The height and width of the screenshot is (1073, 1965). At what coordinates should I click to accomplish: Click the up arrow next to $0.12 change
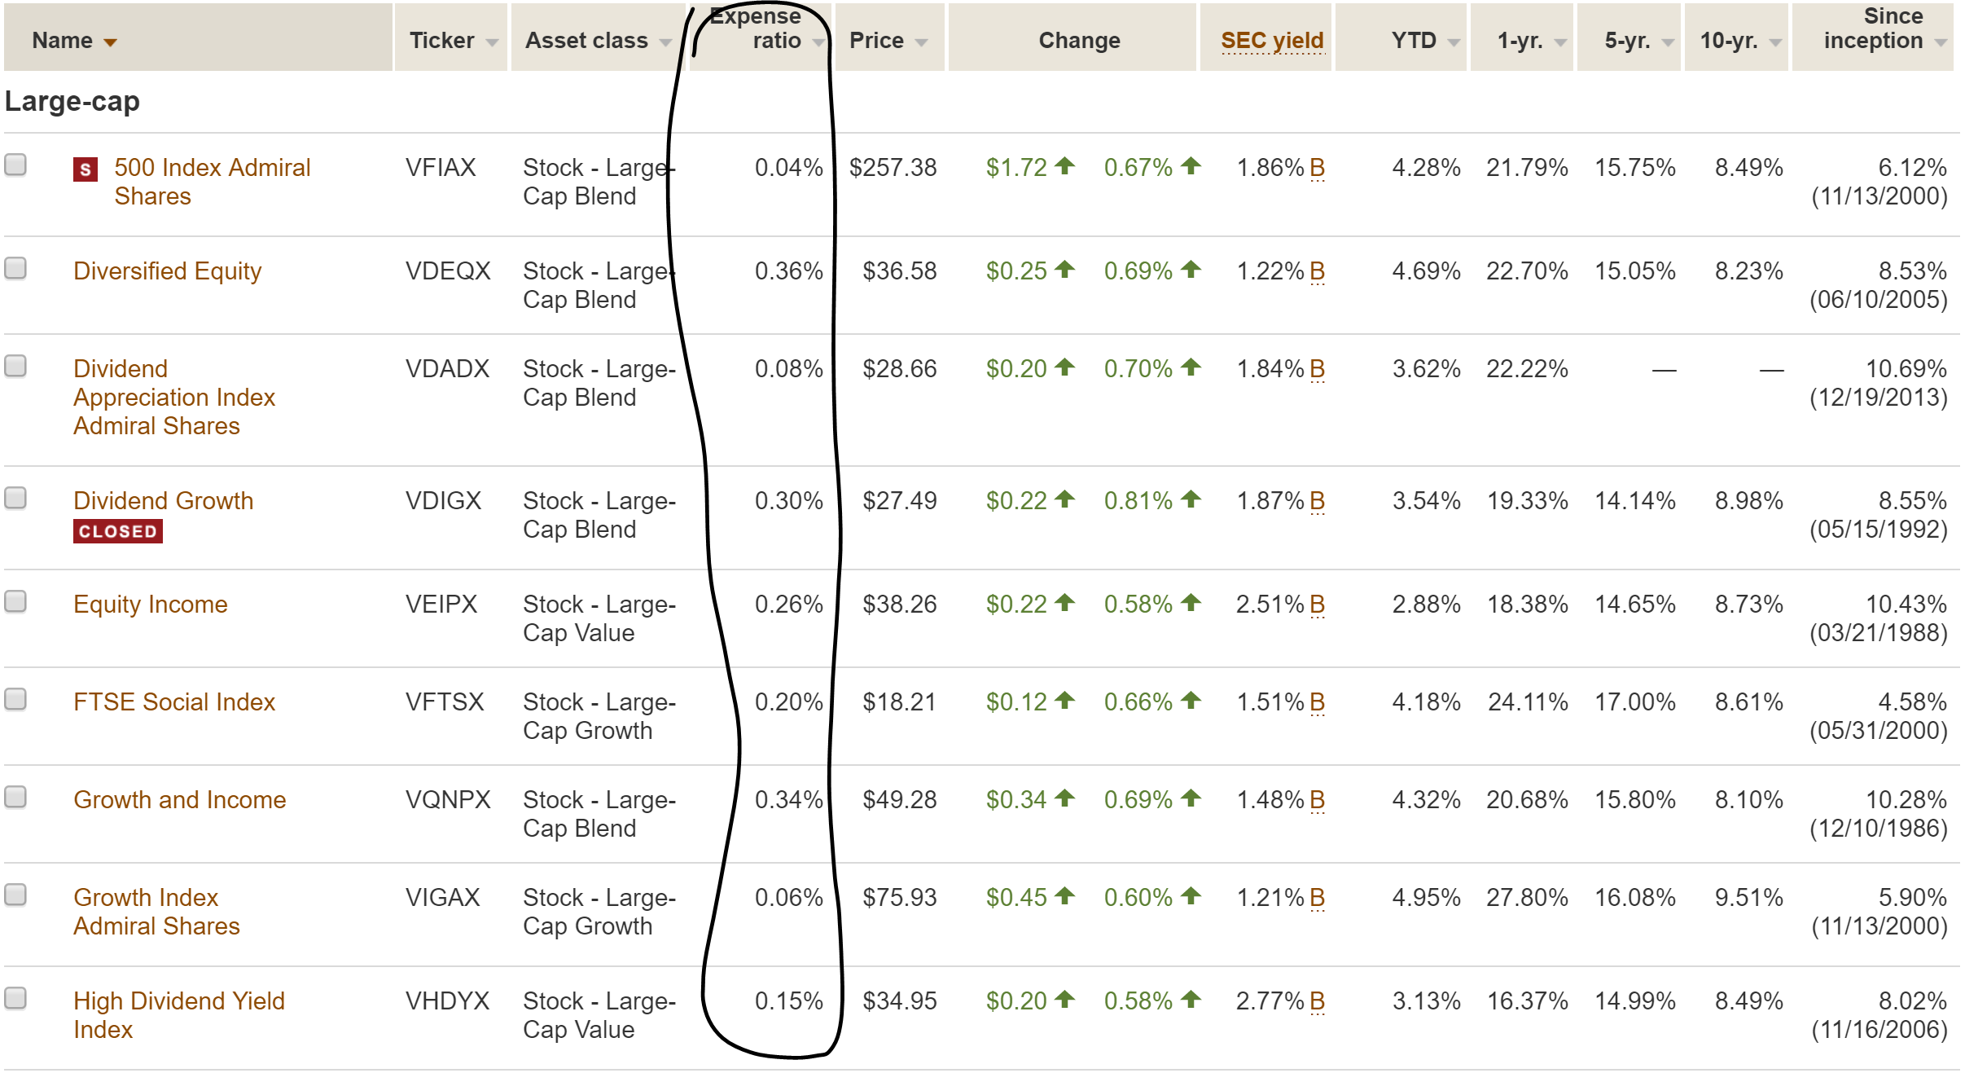point(1064,701)
